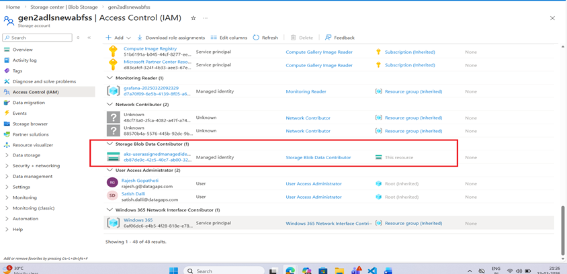The width and height of the screenshot is (567, 274).
Task: Click the SD avatar icon
Action: (x=112, y=195)
